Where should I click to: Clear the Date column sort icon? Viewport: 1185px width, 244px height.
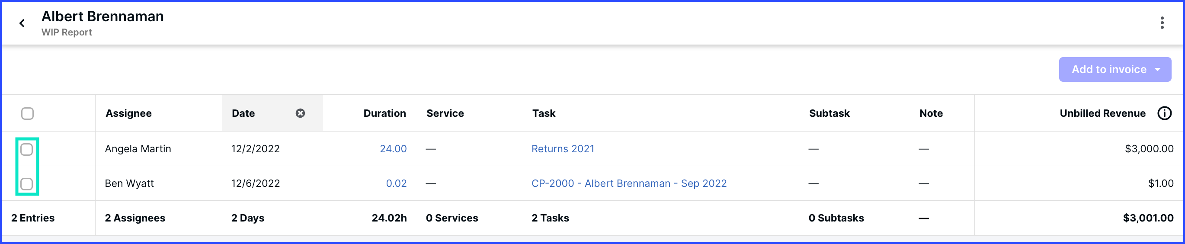301,113
